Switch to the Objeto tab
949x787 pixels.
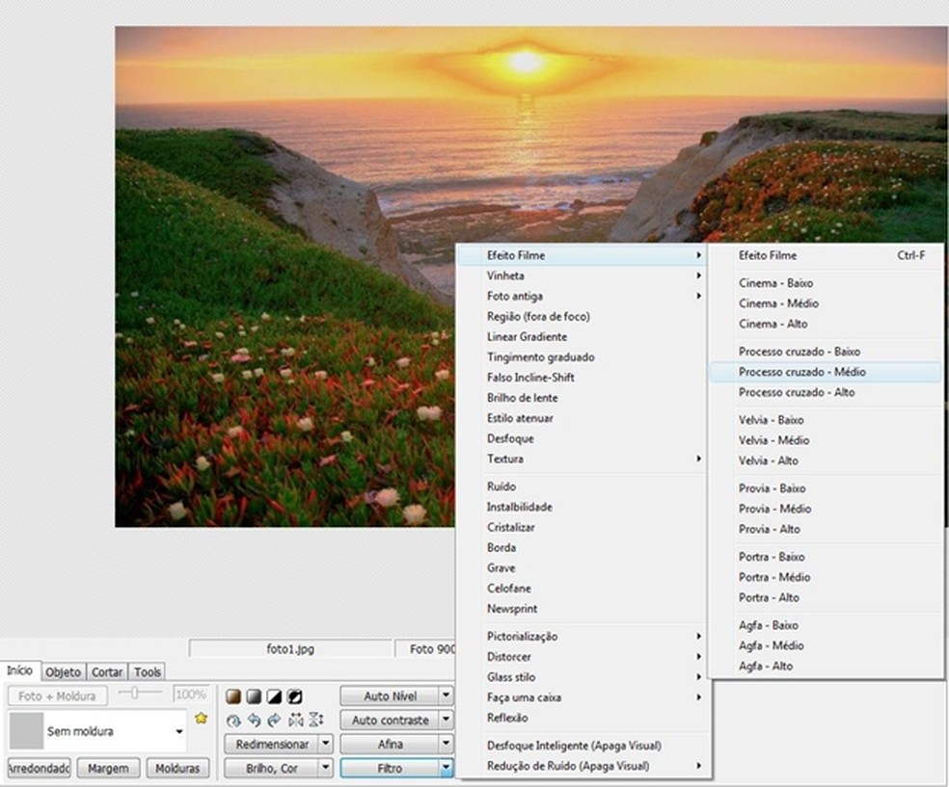(64, 671)
